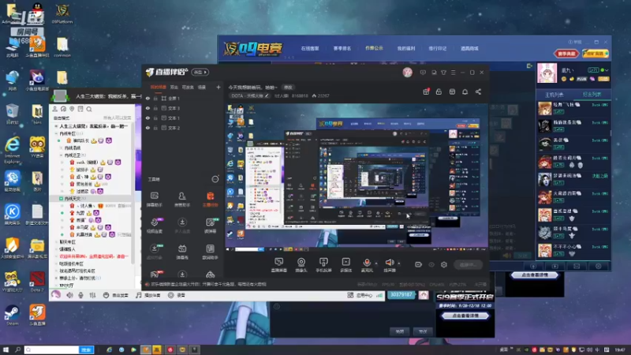
Task: Click the 点击查看详情 button under the S19 banner
Action: coord(465,316)
